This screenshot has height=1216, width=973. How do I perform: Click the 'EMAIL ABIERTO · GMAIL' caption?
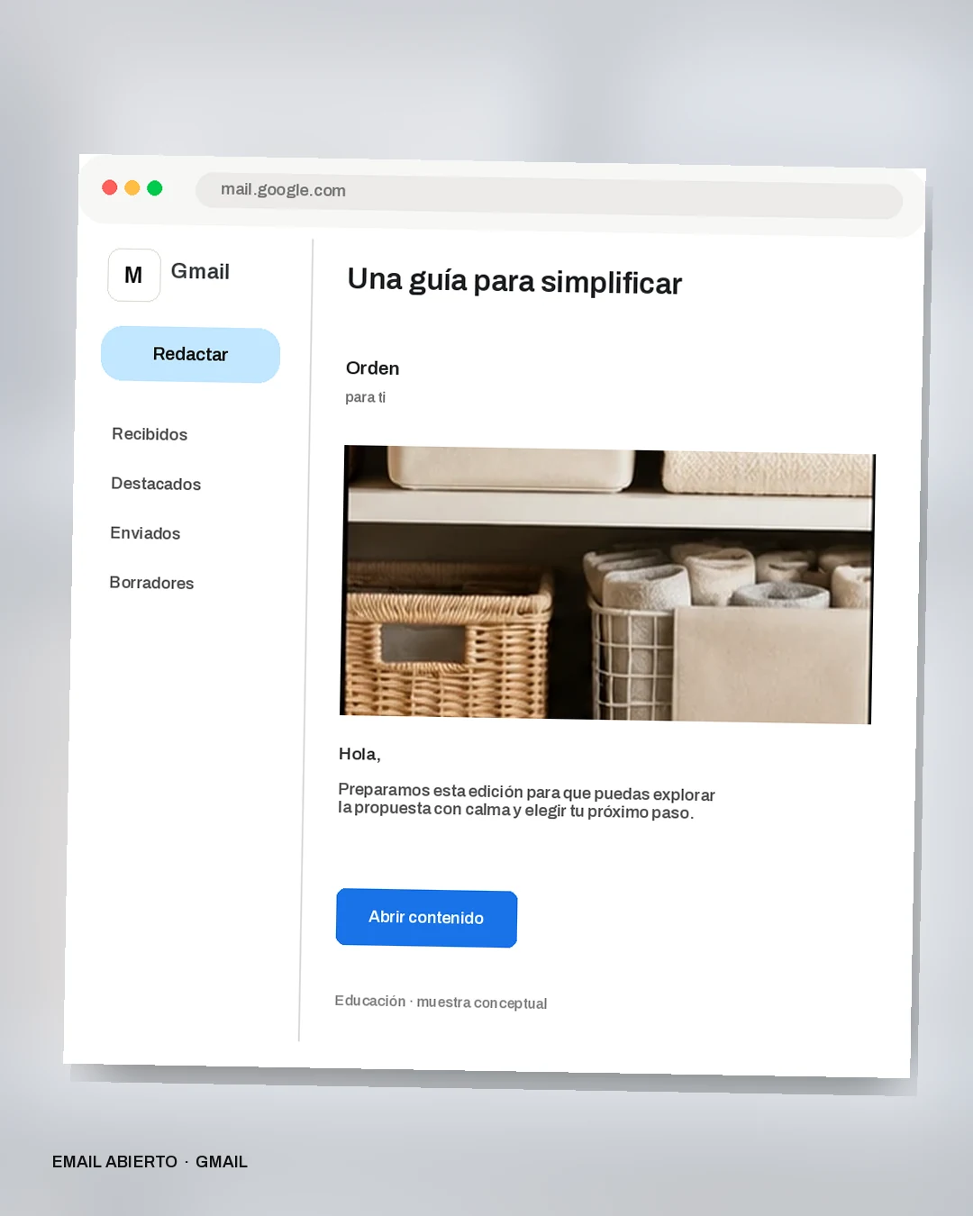pyautogui.click(x=150, y=1162)
